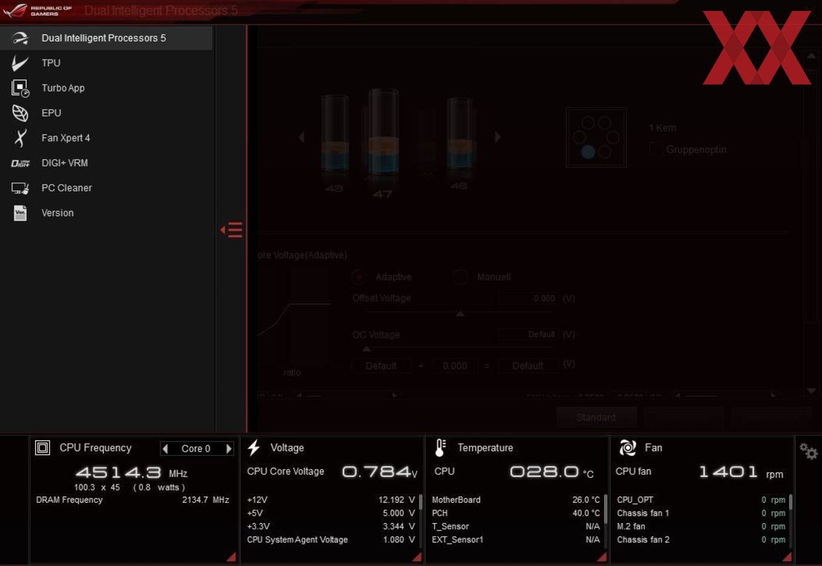Click the Core 0 label
This screenshot has width=822, height=566.
click(x=196, y=449)
